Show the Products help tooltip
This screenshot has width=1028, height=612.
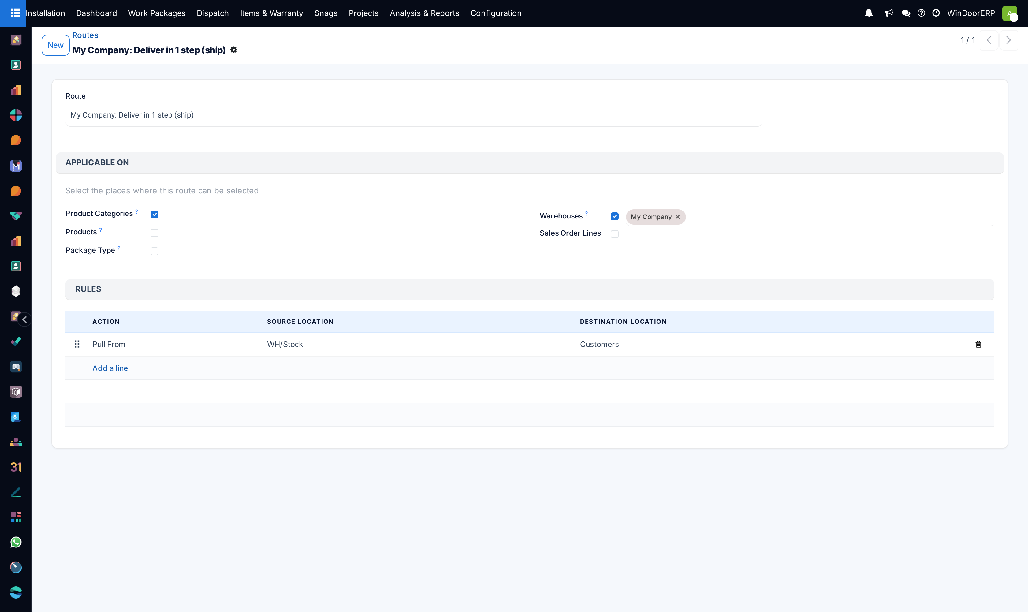click(x=101, y=230)
